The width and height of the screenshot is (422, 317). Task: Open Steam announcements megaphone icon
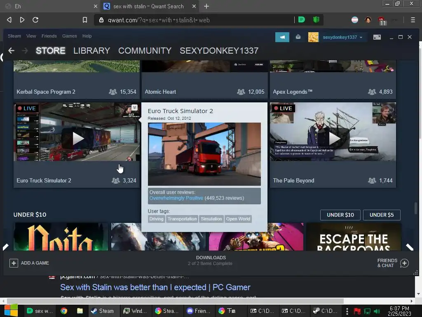coord(282,37)
